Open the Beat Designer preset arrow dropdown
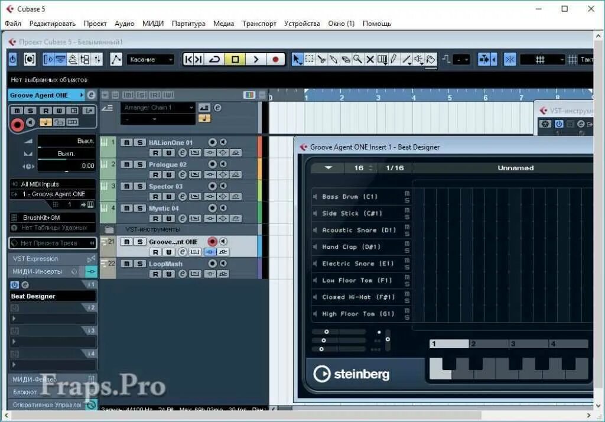Image resolution: width=605 pixels, height=422 pixels. click(x=328, y=168)
